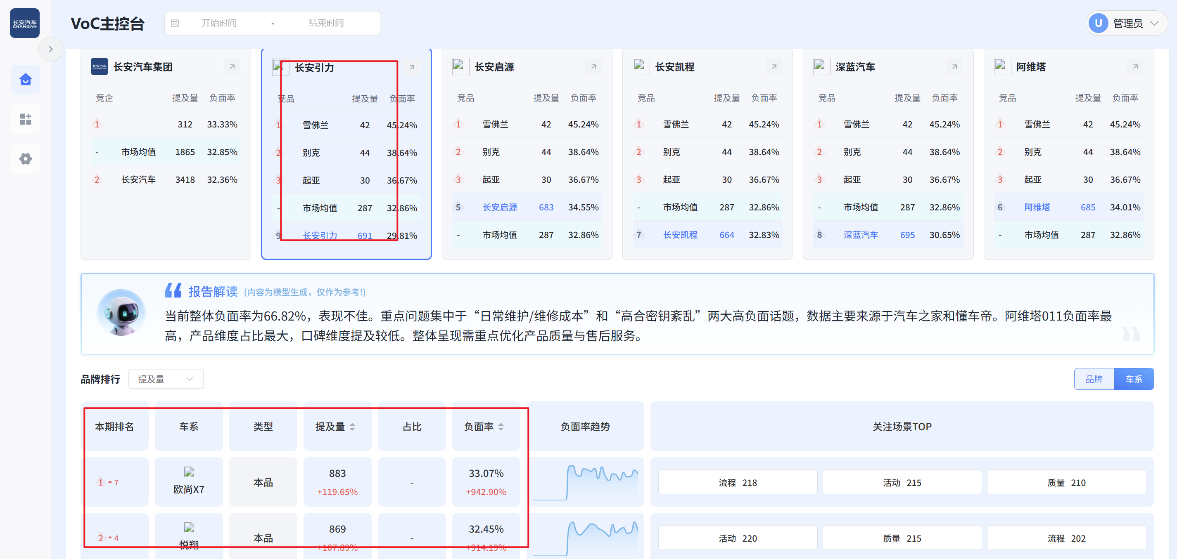Click mention count 664 for 长安凯程
Viewport: 1177px width, 559px height.
pos(726,235)
